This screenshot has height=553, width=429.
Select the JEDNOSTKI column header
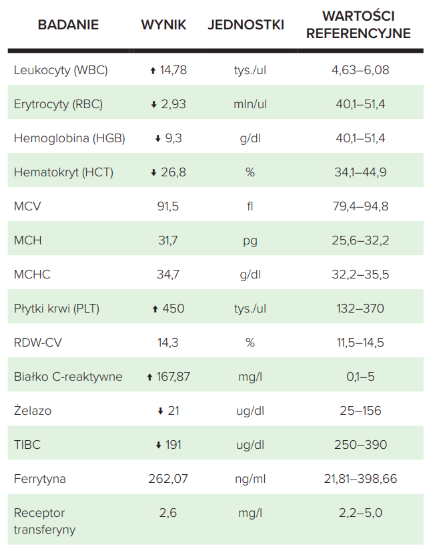(246, 25)
